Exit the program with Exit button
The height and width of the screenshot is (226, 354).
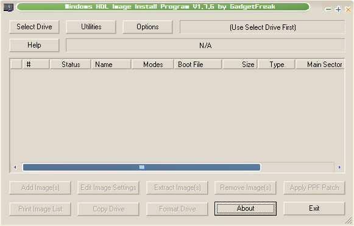tap(314, 208)
